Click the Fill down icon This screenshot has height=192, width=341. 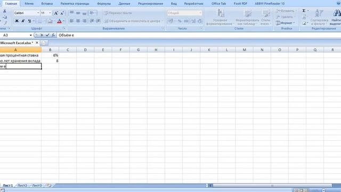(x=304, y=17)
